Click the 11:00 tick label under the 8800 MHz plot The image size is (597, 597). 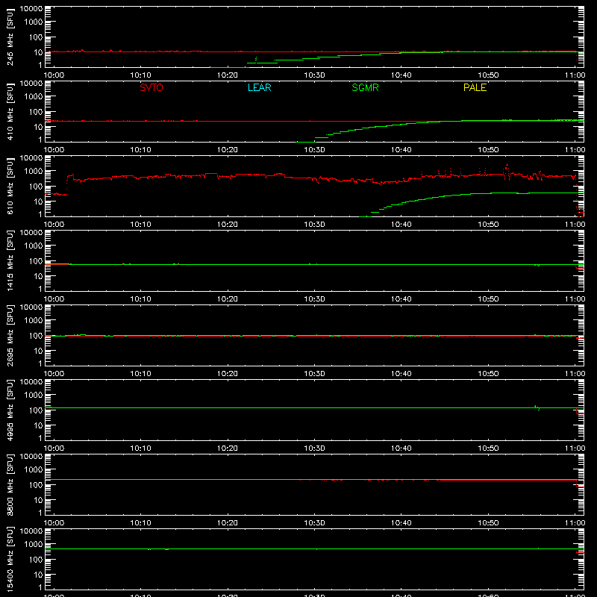pyautogui.click(x=575, y=523)
